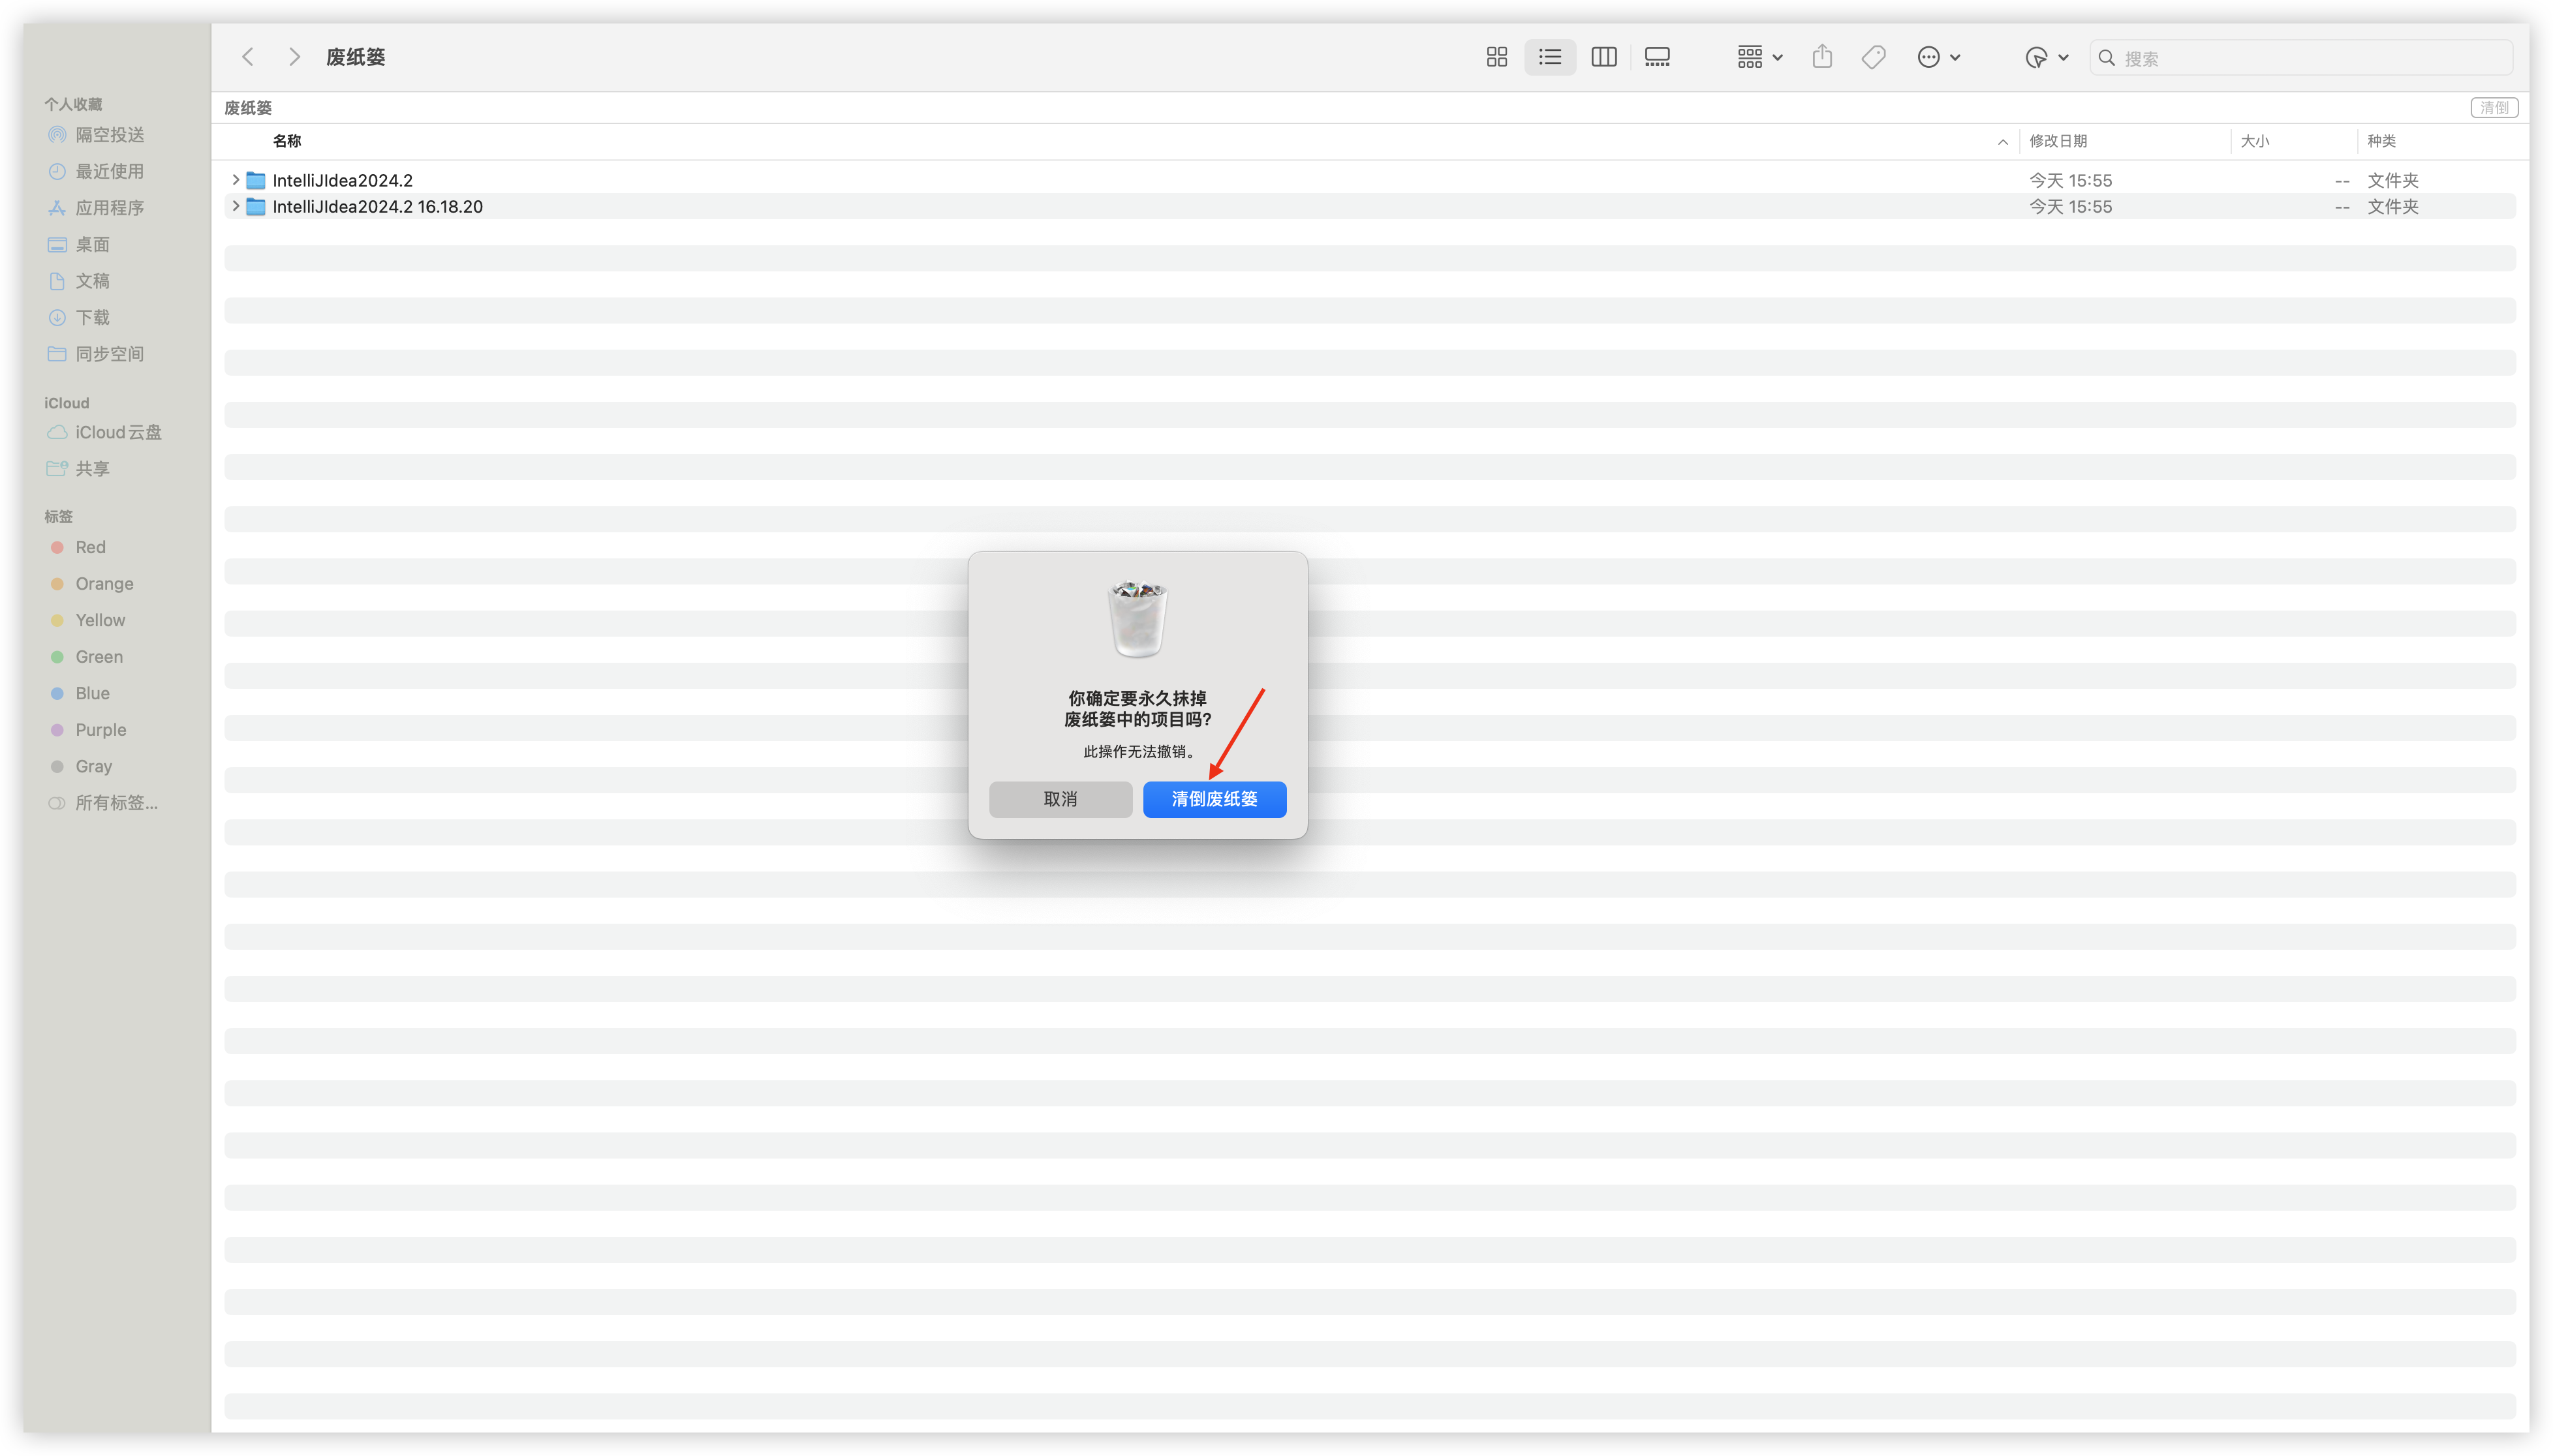Switch to list view
2553x1456 pixels.
coord(1549,57)
